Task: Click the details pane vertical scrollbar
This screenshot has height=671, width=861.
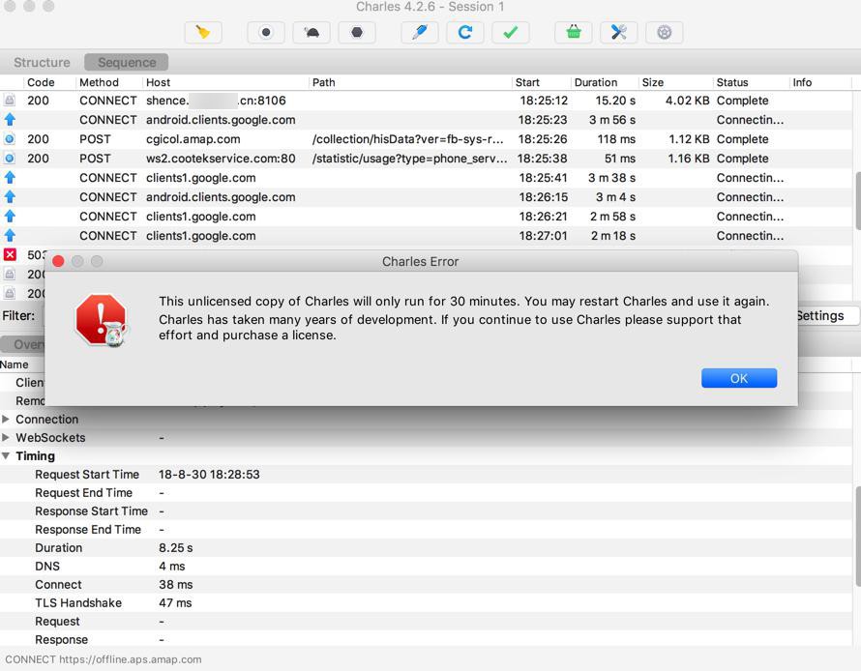Action: point(857,537)
